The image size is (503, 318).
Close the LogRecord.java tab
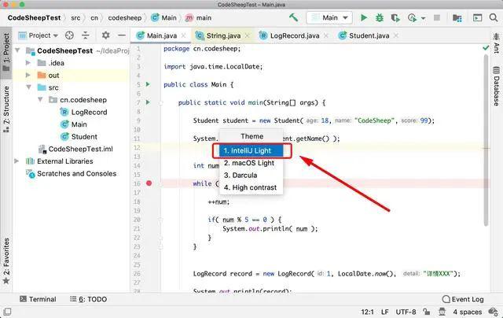[x=326, y=35]
